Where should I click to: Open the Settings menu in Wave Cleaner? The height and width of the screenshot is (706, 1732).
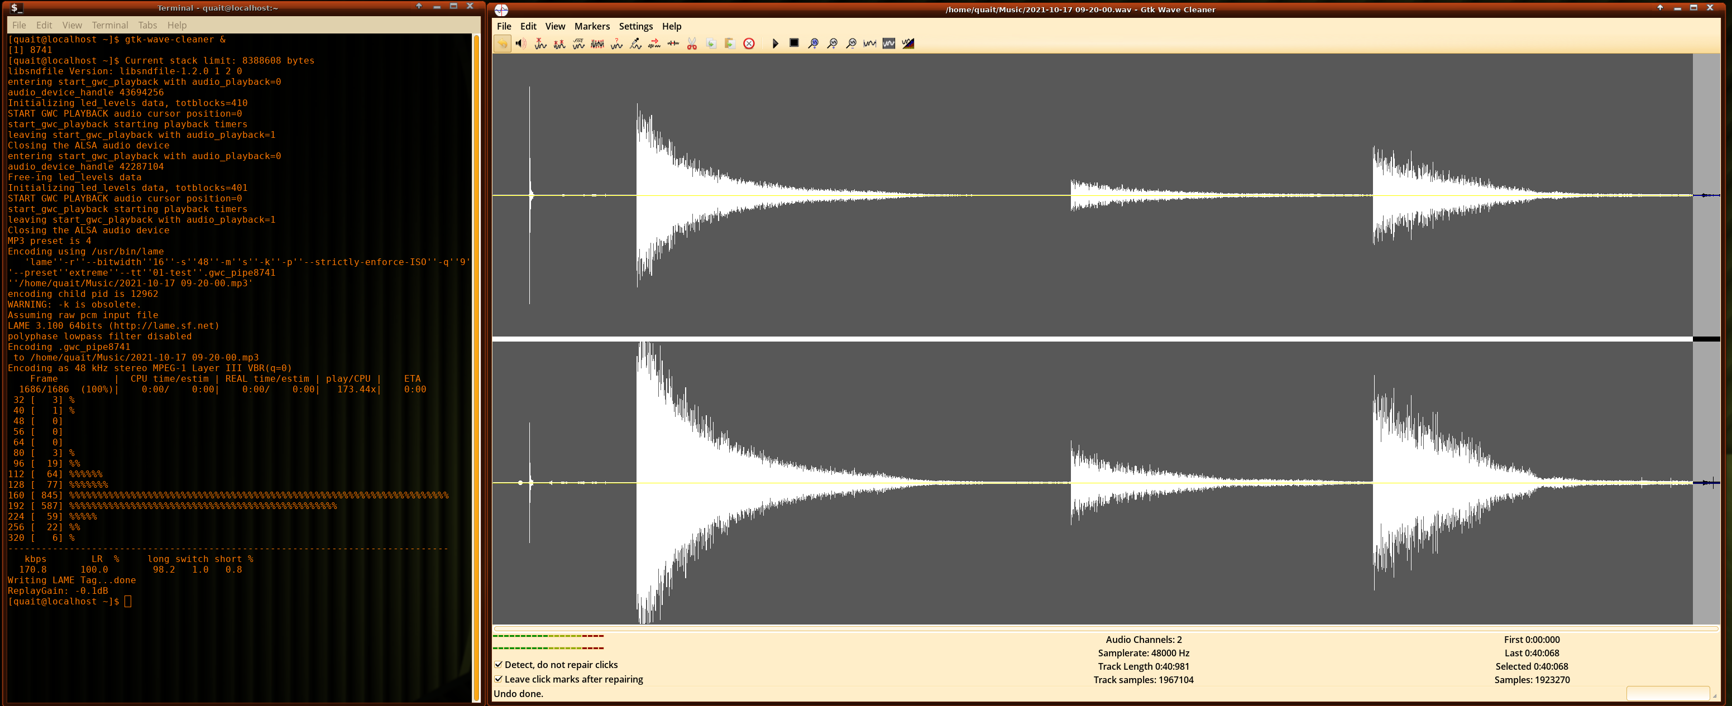point(635,26)
